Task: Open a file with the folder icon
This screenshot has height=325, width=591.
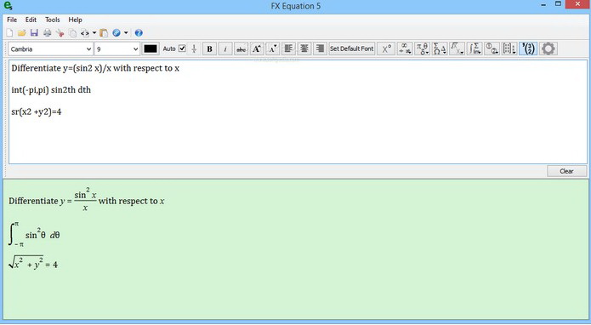Action: (22, 33)
